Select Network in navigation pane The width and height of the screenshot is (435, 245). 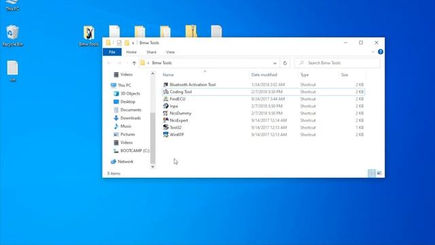tap(122, 161)
